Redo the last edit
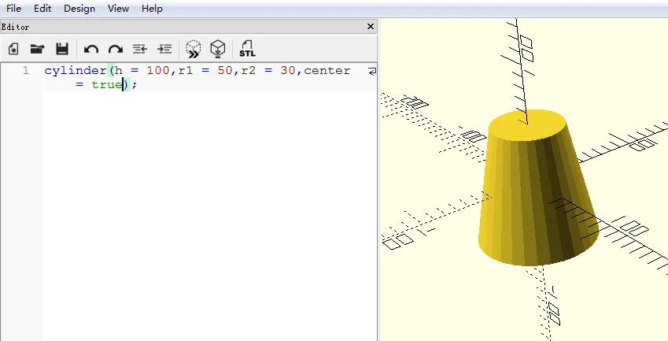The width and height of the screenshot is (668, 341). 116,50
